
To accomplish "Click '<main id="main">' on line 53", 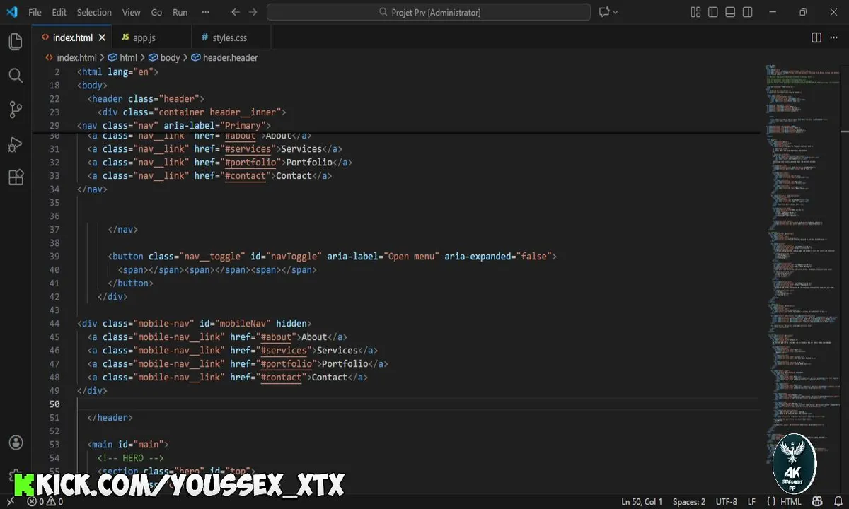I will [x=128, y=445].
